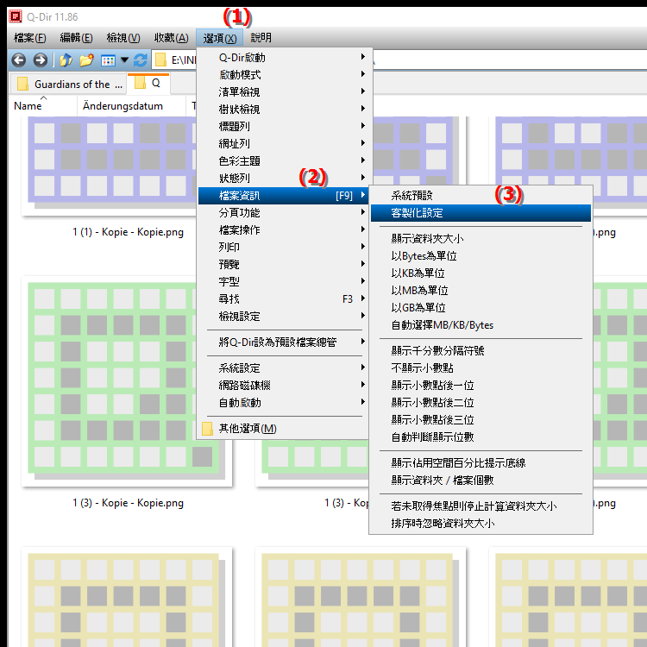This screenshot has height=647, width=647.
Task: Click the Forward navigation arrow icon
Action: click(x=40, y=60)
